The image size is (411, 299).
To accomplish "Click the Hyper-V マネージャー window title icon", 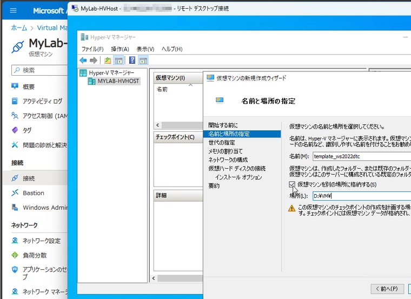I will [x=84, y=37].
